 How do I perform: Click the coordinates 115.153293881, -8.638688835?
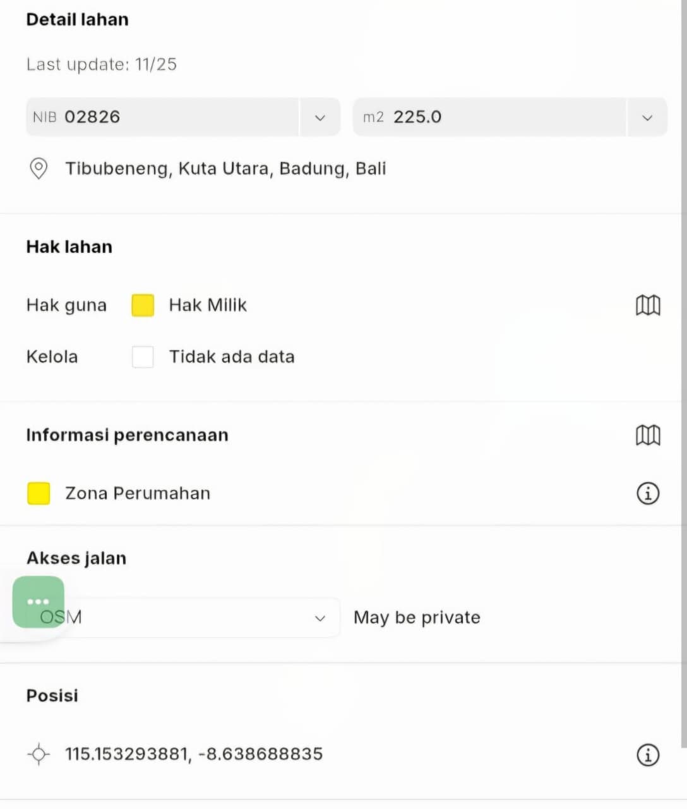point(194,754)
